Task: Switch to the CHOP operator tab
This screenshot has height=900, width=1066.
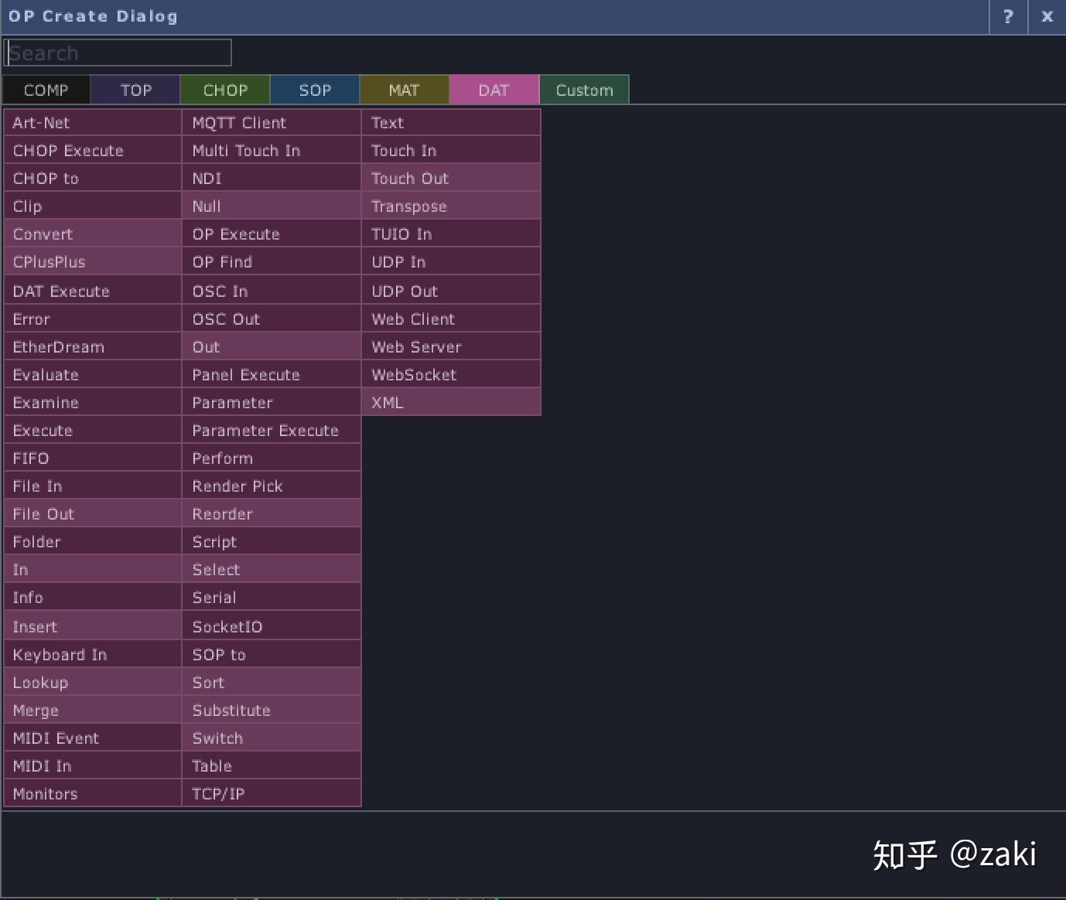Action: (x=225, y=89)
